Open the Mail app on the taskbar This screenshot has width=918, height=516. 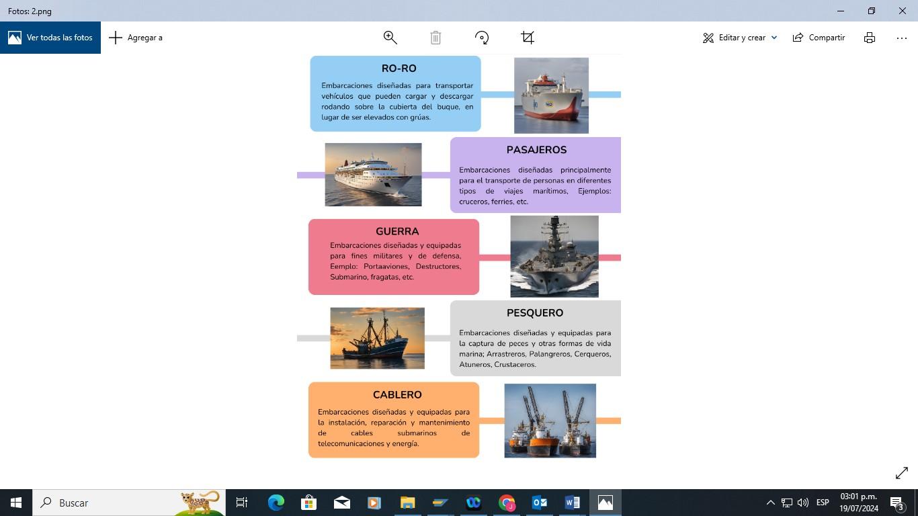pos(341,503)
